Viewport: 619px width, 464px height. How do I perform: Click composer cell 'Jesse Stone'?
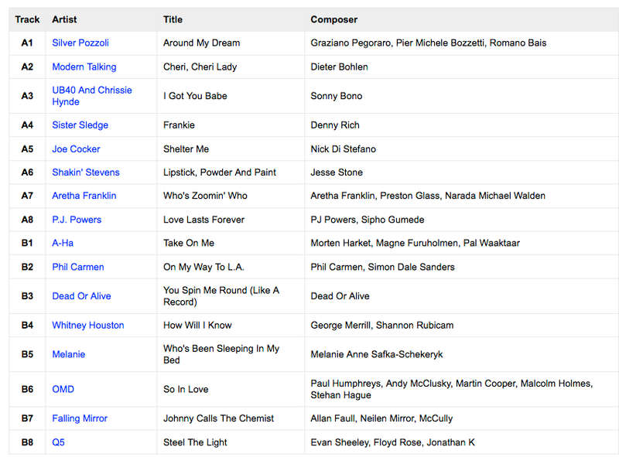(x=337, y=172)
